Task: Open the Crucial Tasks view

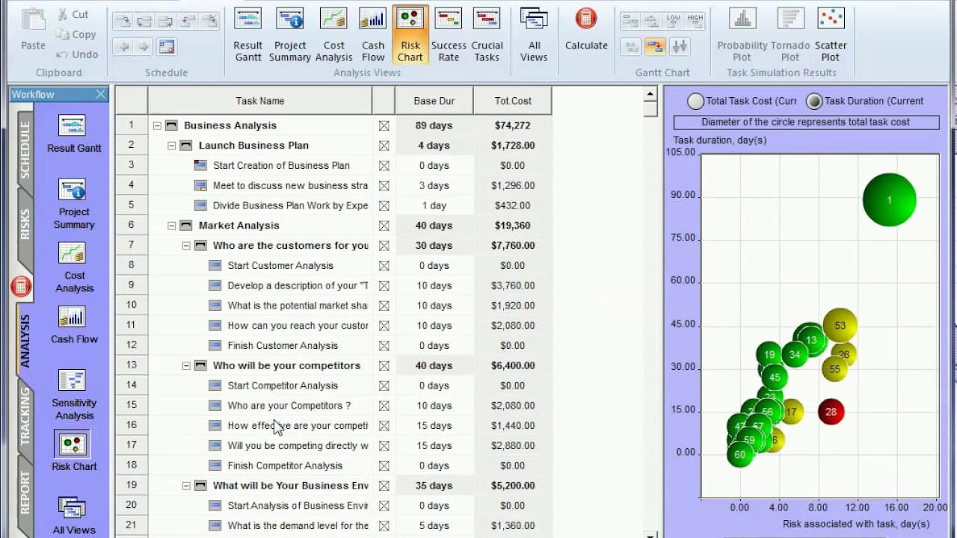Action: tap(487, 35)
